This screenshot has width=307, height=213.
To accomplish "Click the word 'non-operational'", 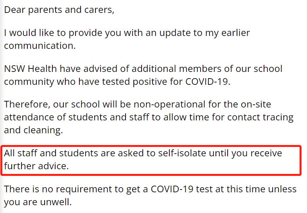I will pos(169,105).
